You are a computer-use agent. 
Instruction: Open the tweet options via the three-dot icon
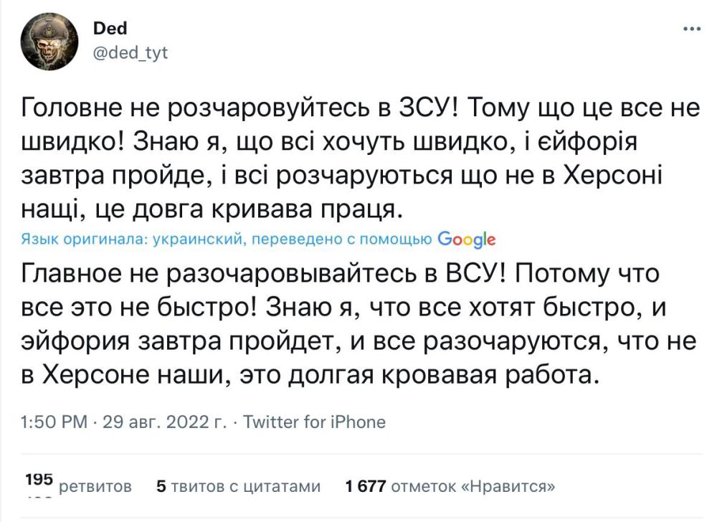(x=691, y=28)
